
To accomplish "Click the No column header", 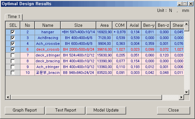I will click(x=27, y=25).
